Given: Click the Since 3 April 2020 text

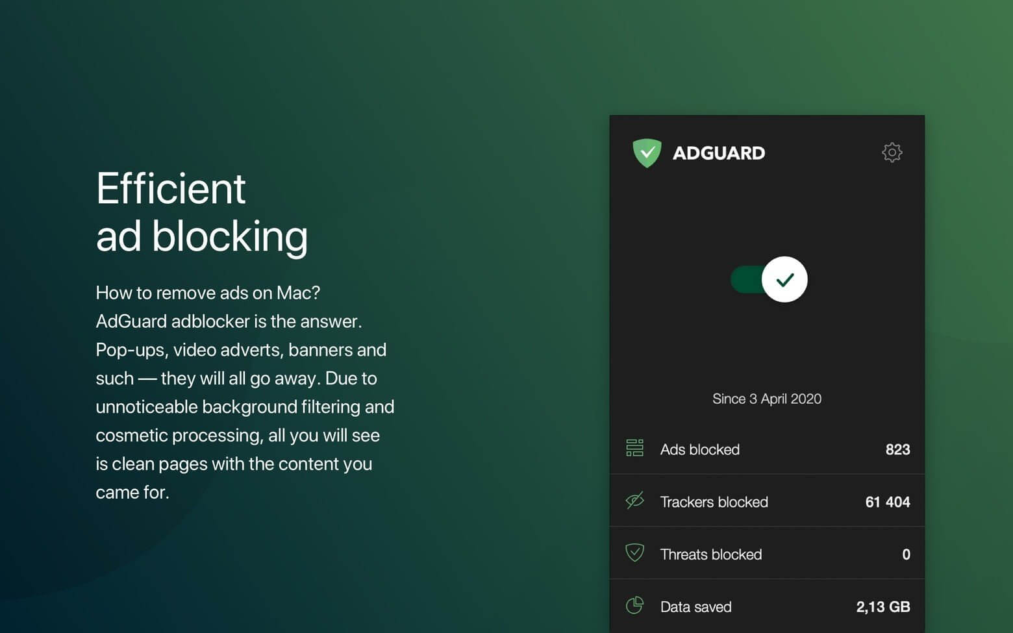Looking at the screenshot, I should pyautogui.click(x=767, y=399).
